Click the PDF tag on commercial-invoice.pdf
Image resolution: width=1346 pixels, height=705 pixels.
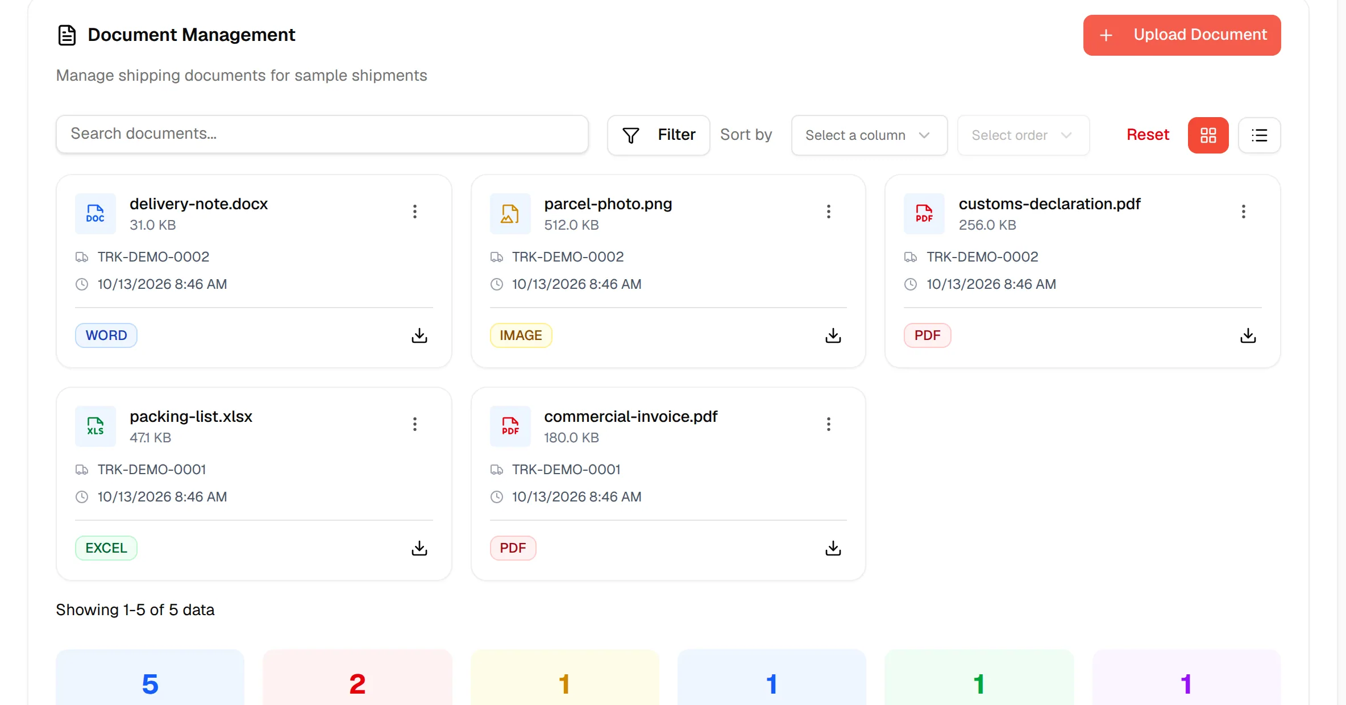tap(513, 548)
